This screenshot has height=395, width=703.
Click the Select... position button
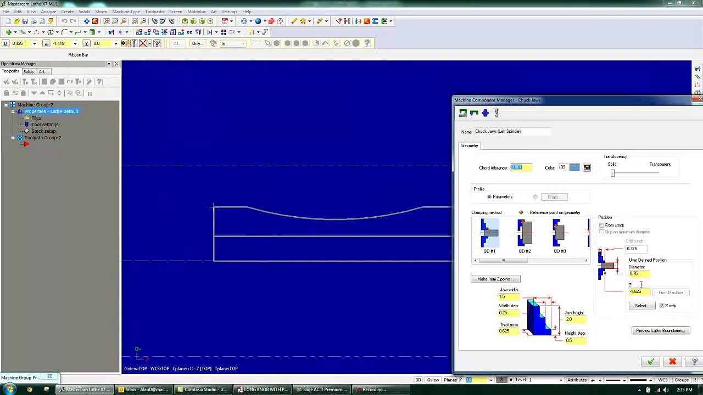click(641, 306)
